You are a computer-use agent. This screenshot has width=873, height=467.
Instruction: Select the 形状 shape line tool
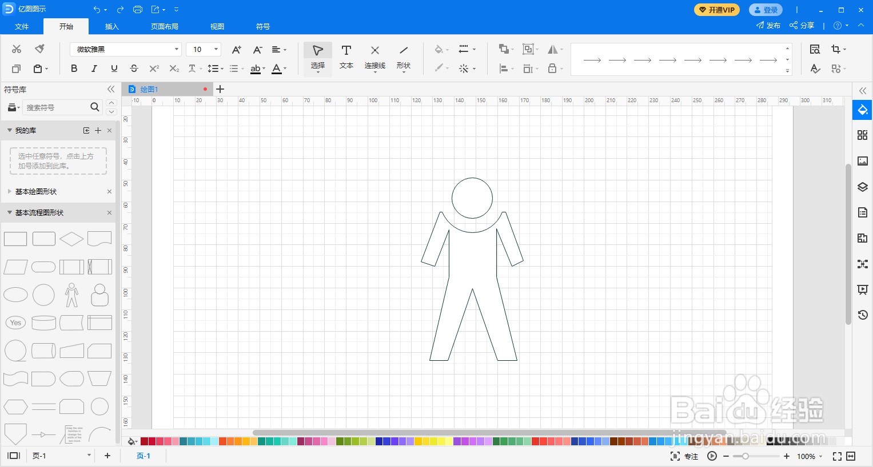click(x=404, y=58)
